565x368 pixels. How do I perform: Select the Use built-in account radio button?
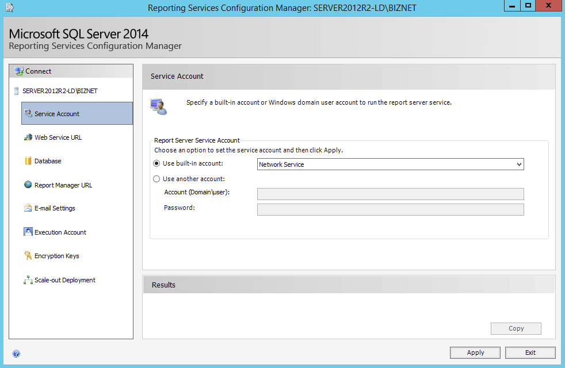point(156,163)
